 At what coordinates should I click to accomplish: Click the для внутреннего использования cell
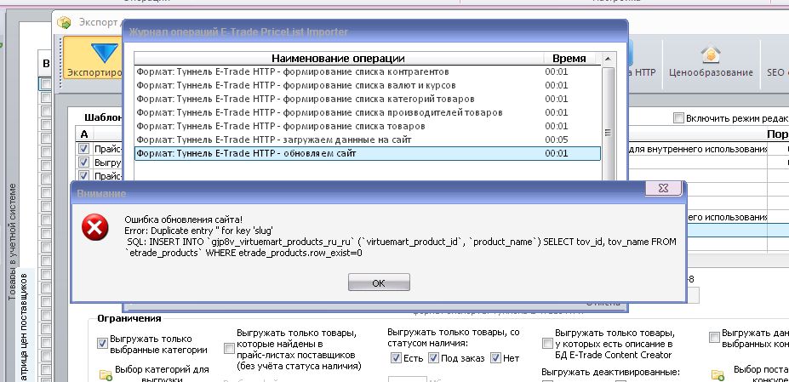pyautogui.click(x=699, y=149)
